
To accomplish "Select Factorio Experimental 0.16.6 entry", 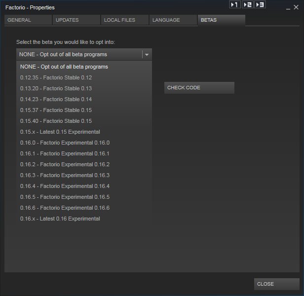I will point(84,208).
